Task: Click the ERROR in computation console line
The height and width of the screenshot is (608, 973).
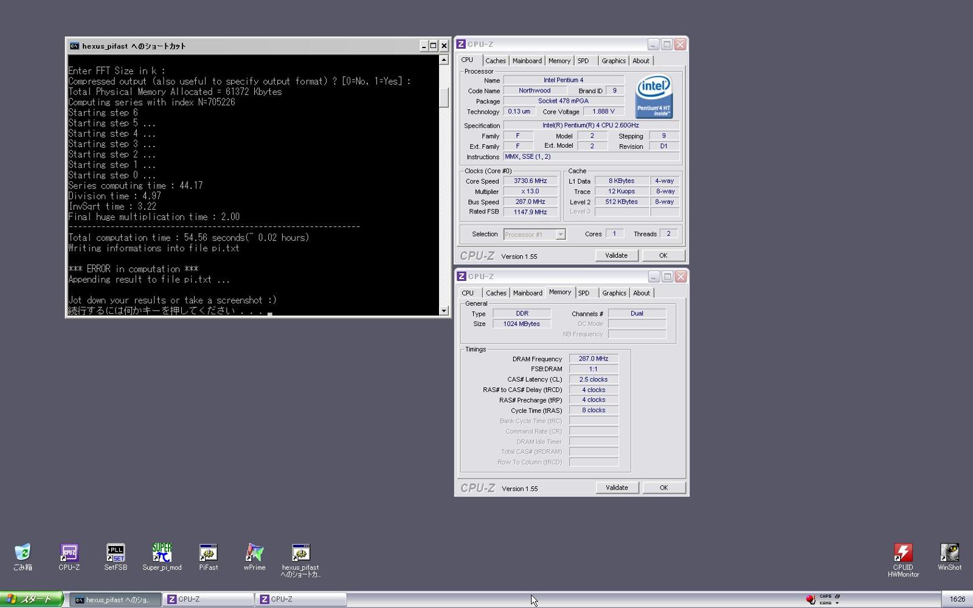Action: coord(133,269)
